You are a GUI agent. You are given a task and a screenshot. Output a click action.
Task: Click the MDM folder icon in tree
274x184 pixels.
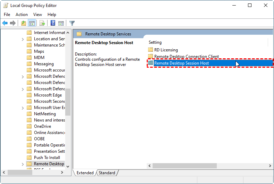[x=29, y=58]
